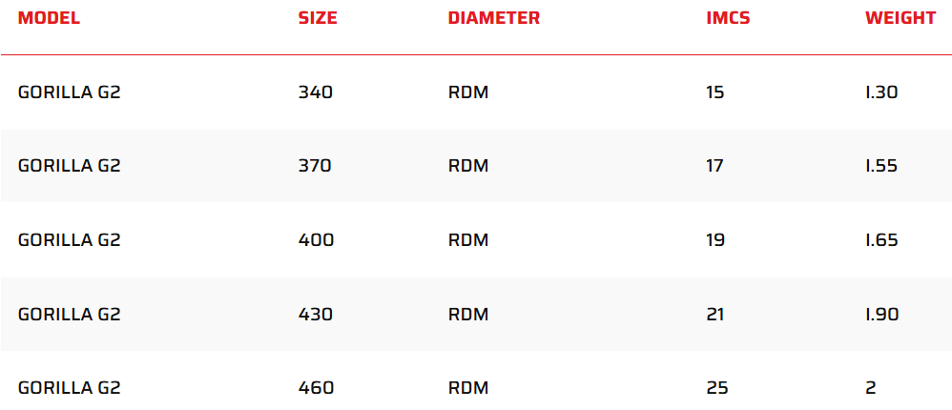Select the 1.55 weight cell

881,166
